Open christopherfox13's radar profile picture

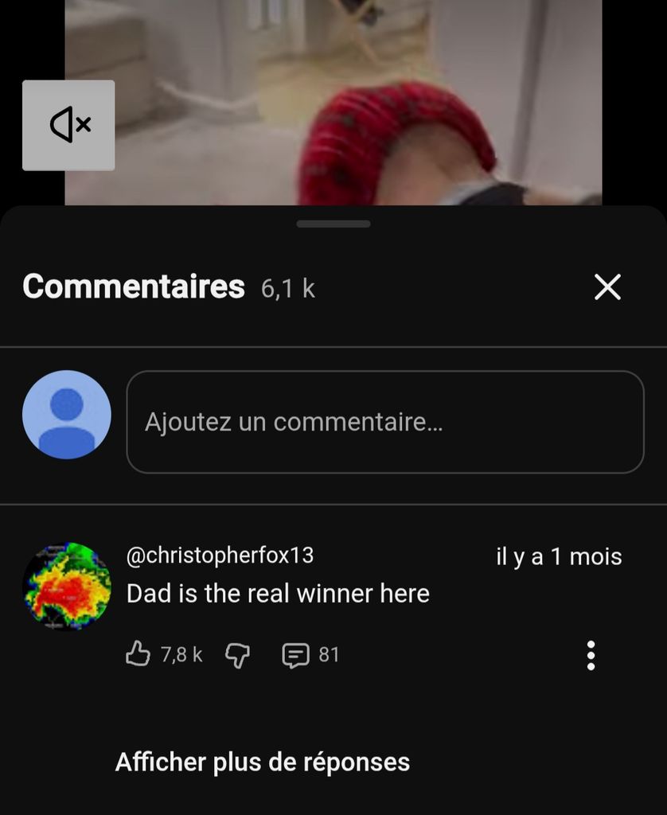[x=67, y=587]
